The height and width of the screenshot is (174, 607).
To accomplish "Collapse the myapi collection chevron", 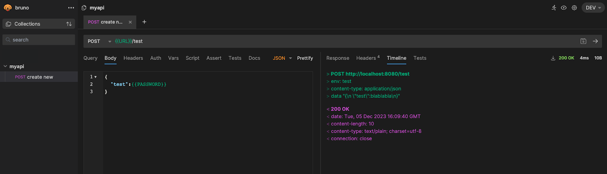I will click(5, 66).
